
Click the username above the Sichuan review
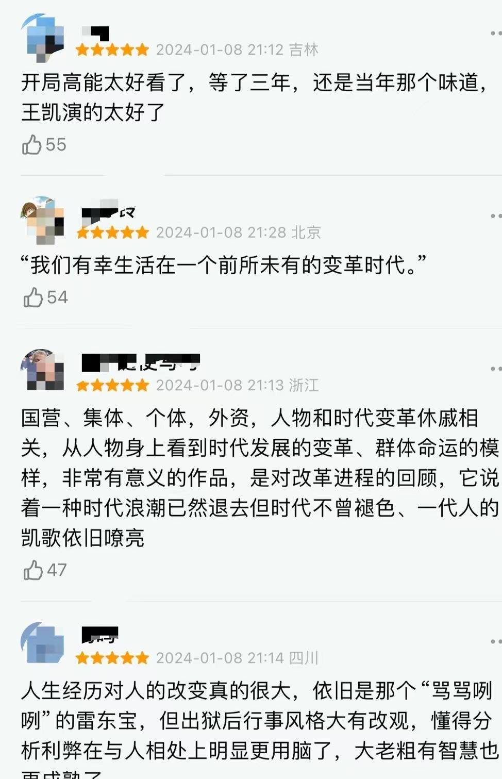[100, 635]
